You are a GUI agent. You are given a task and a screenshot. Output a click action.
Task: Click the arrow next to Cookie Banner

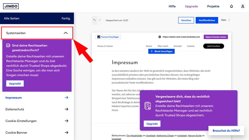click(x=66, y=133)
